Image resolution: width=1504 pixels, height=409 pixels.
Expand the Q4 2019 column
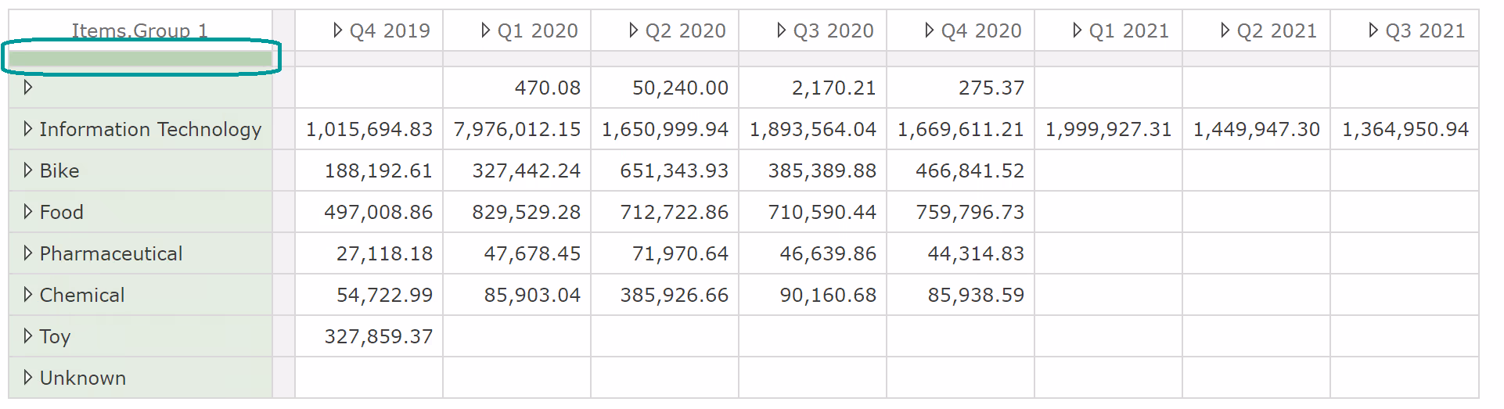[x=337, y=30]
